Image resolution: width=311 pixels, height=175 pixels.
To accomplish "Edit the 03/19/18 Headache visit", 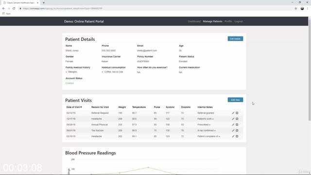I will point(233,136).
